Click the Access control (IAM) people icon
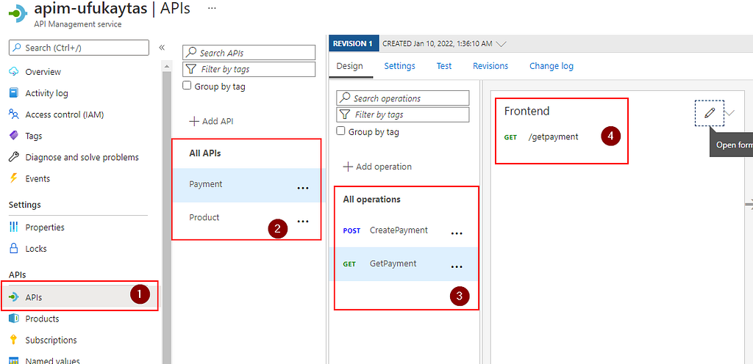This screenshot has width=753, height=364. click(14, 114)
